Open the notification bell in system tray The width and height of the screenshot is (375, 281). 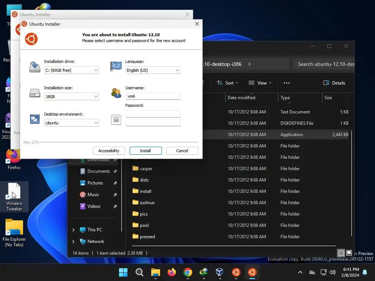tap(365, 272)
